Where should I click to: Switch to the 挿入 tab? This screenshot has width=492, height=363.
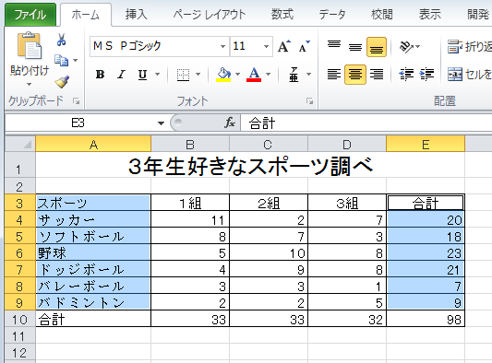[137, 15]
